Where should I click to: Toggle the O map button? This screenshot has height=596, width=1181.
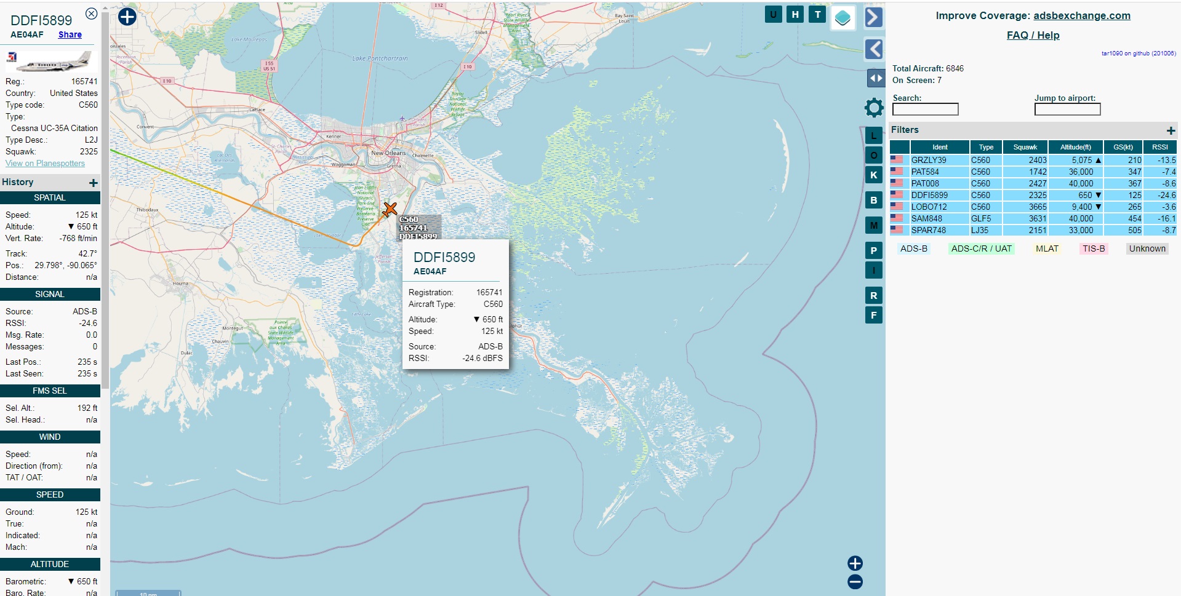[874, 155]
